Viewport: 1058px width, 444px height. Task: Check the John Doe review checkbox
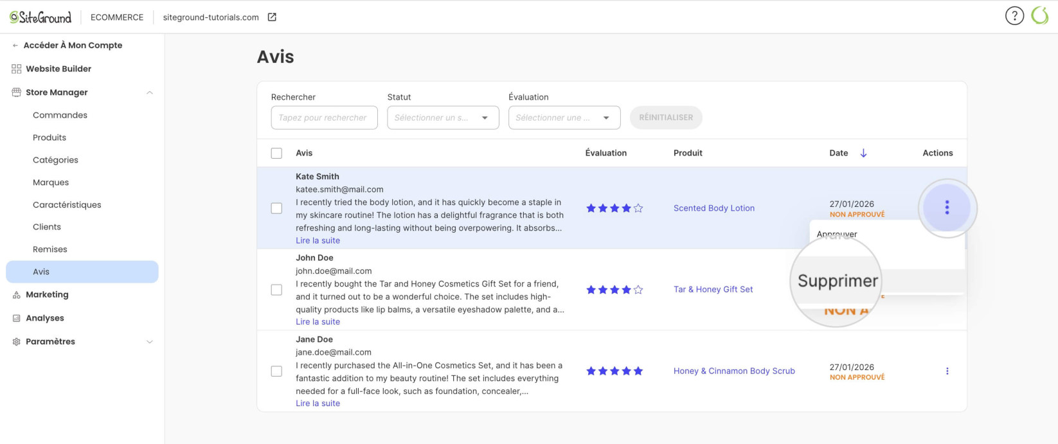coord(276,290)
